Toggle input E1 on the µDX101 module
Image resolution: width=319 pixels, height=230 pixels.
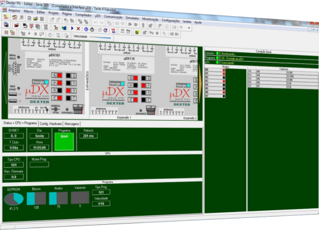(x=57, y=75)
